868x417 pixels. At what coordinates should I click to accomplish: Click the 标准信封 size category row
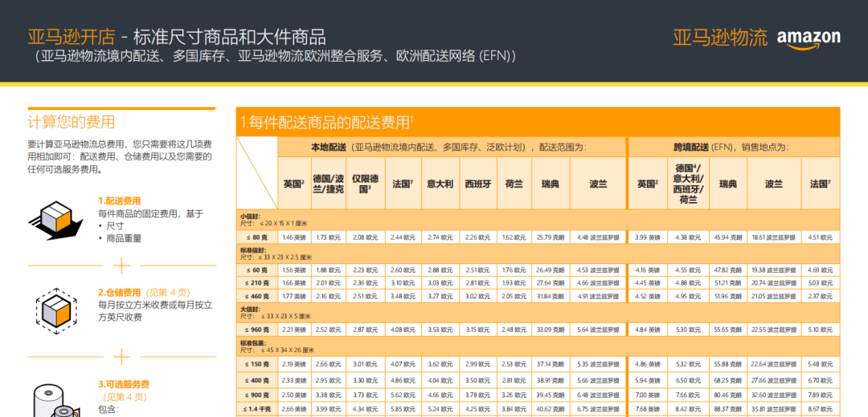[x=538, y=254]
